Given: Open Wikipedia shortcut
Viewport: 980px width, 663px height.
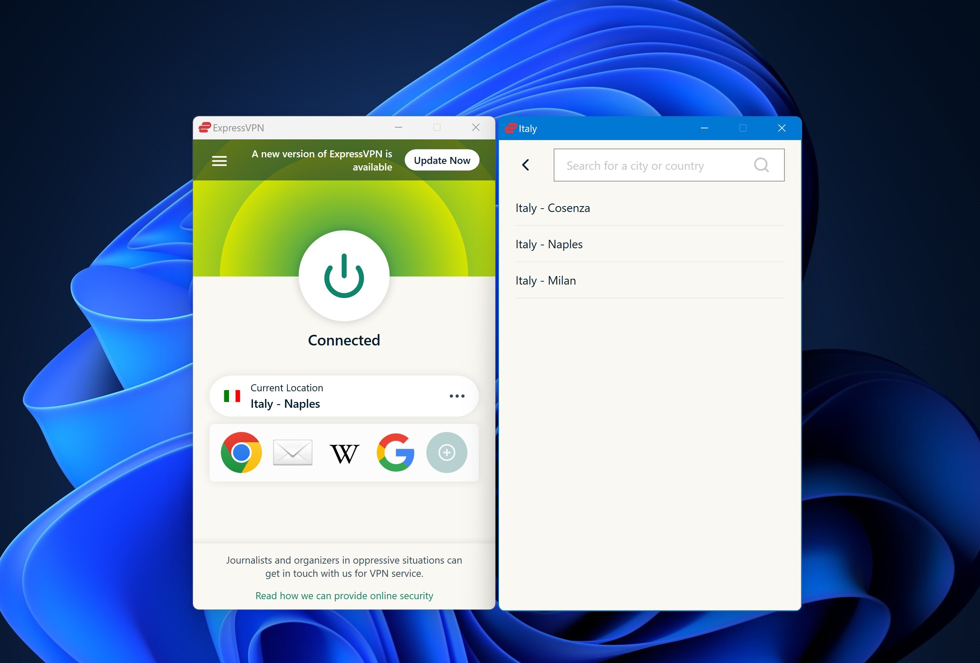Looking at the screenshot, I should pos(344,453).
